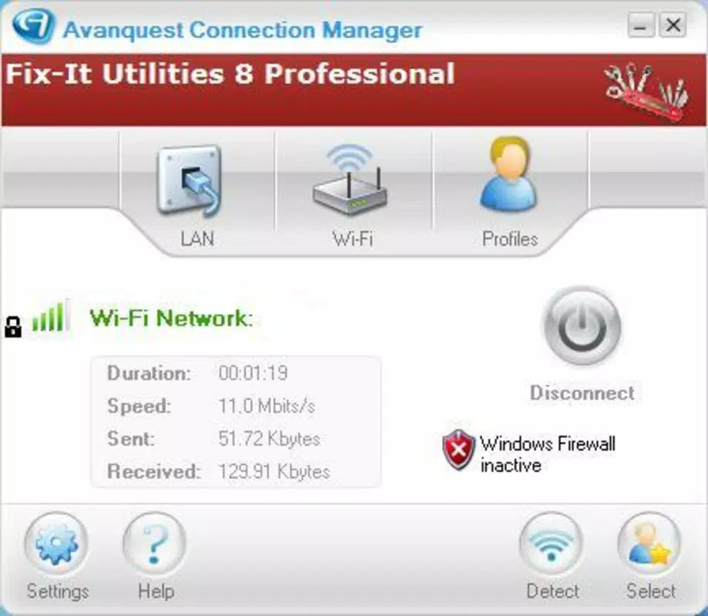Click the Sent value 51.72 Kbytes
This screenshot has height=616, width=708.
pyautogui.click(x=269, y=439)
